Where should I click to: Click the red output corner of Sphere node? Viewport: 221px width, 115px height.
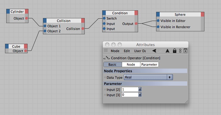[x=202, y=14]
